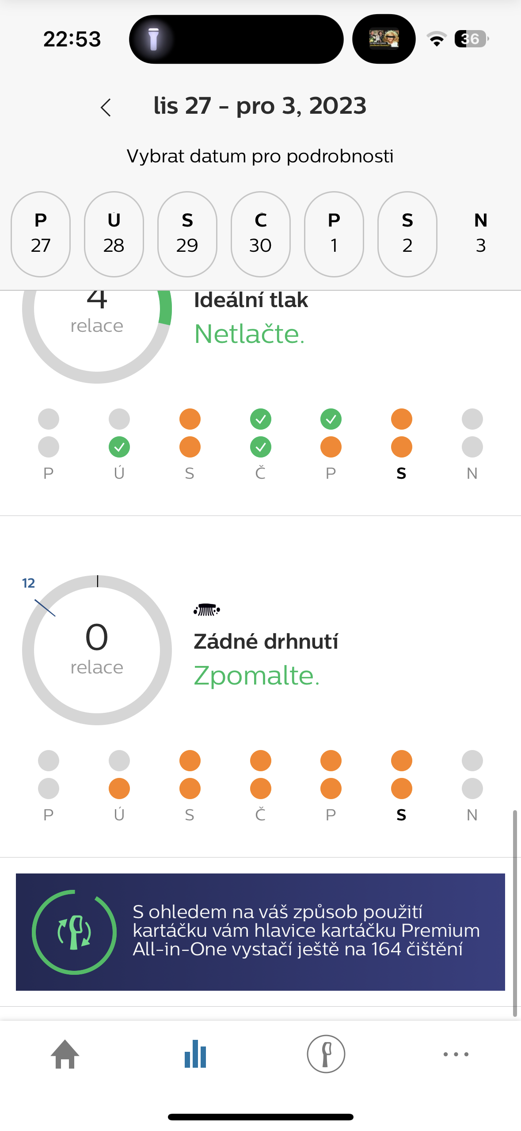Open the statistics bar chart tab
This screenshot has height=1131, width=521.
(195, 1054)
